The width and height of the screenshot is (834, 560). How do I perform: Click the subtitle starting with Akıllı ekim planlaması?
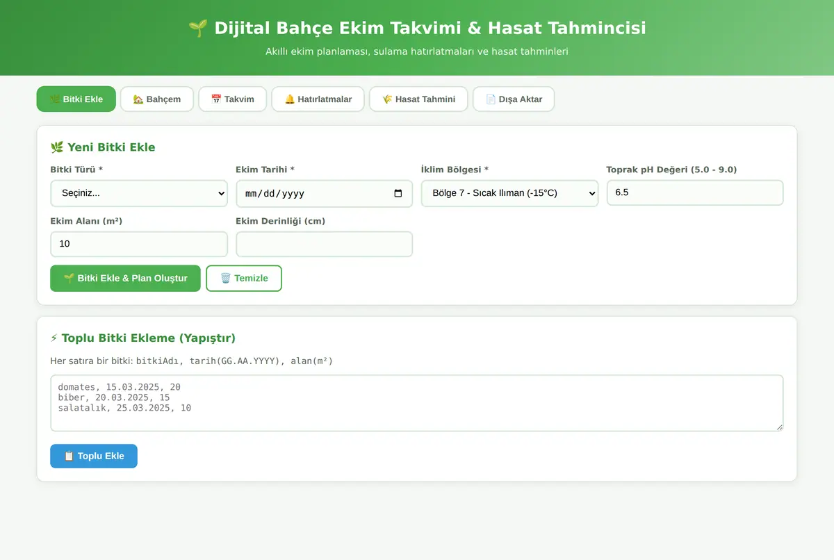417,51
